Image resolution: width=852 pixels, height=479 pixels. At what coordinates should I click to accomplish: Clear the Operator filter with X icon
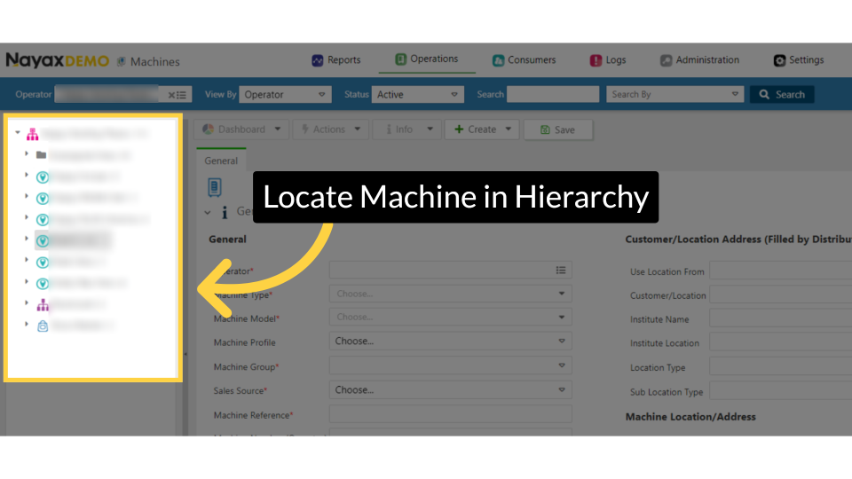[x=171, y=95]
